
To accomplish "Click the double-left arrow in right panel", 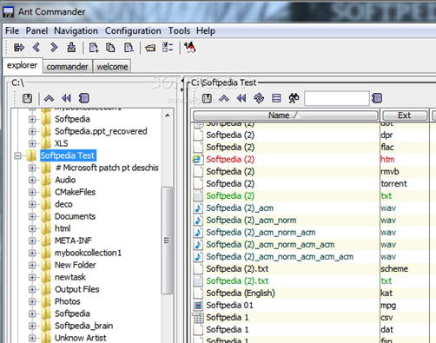I will [241, 98].
